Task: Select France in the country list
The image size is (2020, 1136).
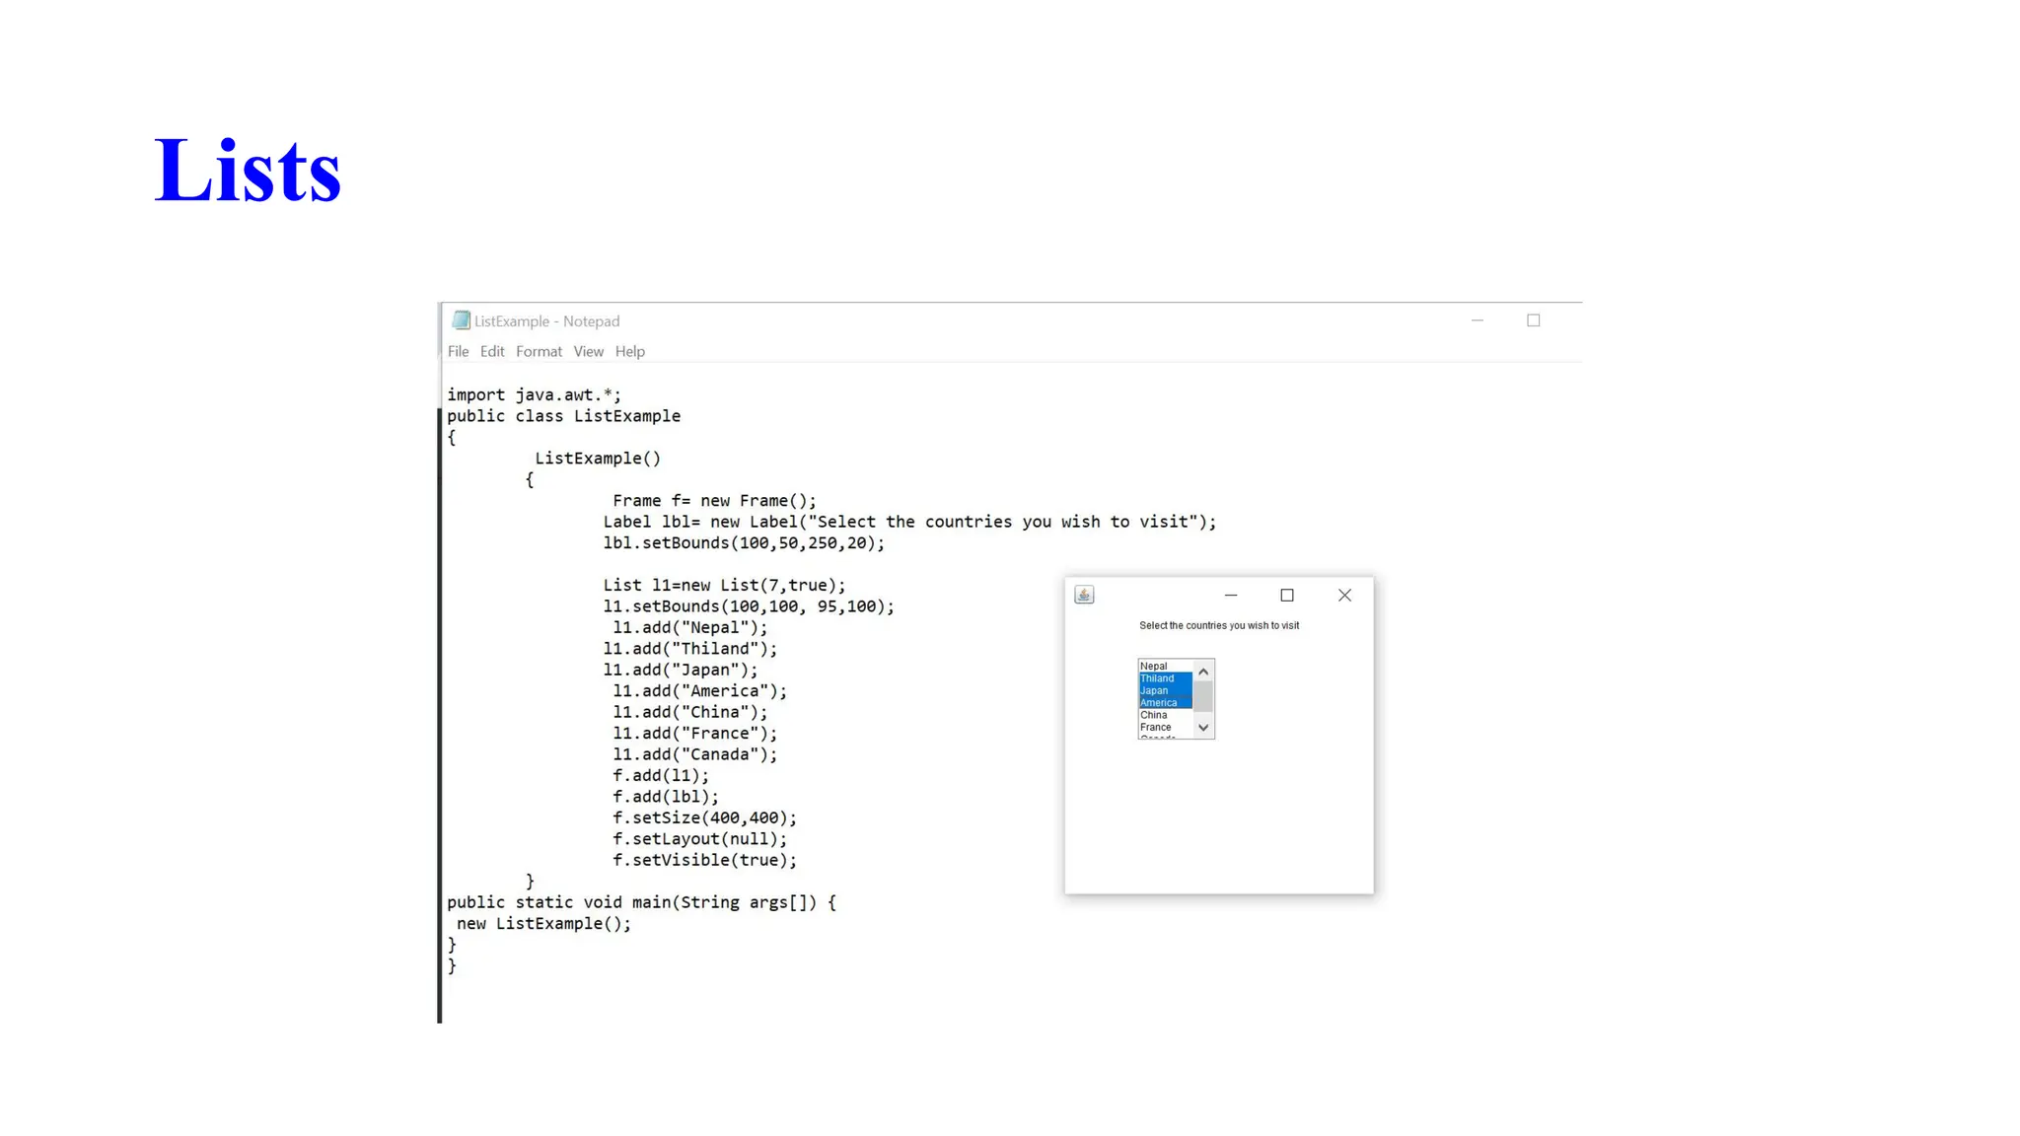Action: [1156, 727]
